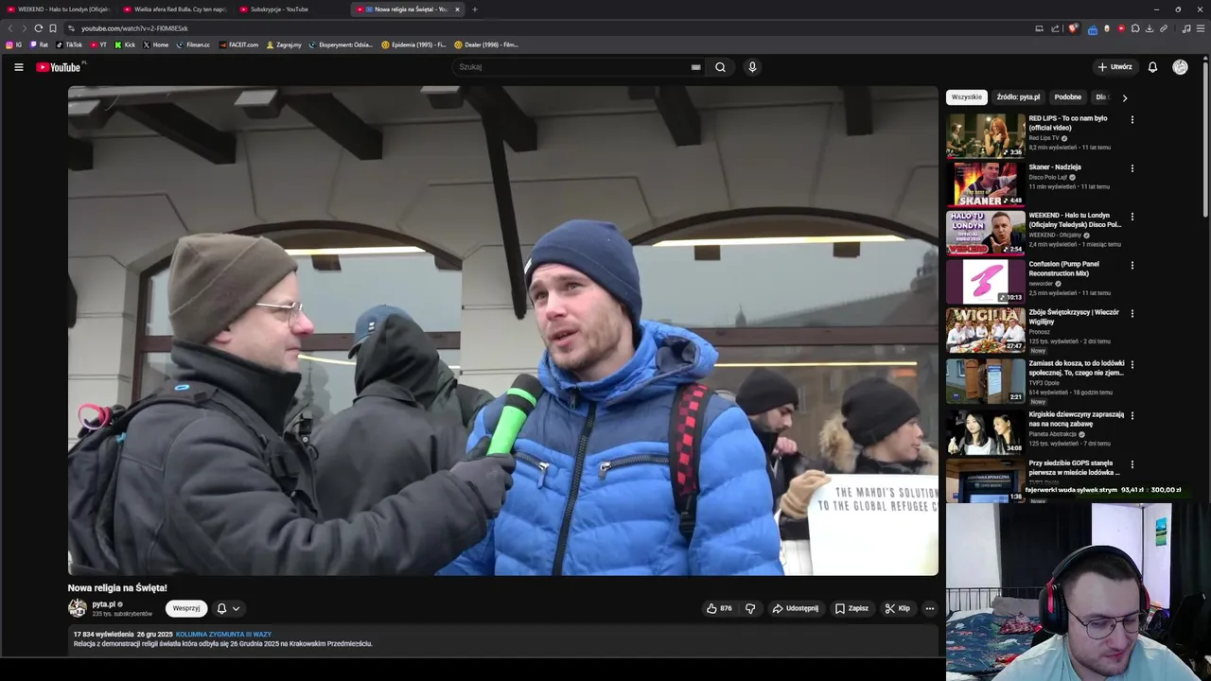Open notification bell dropdown for pyta.pl
The height and width of the screenshot is (681, 1211).
pos(228,608)
